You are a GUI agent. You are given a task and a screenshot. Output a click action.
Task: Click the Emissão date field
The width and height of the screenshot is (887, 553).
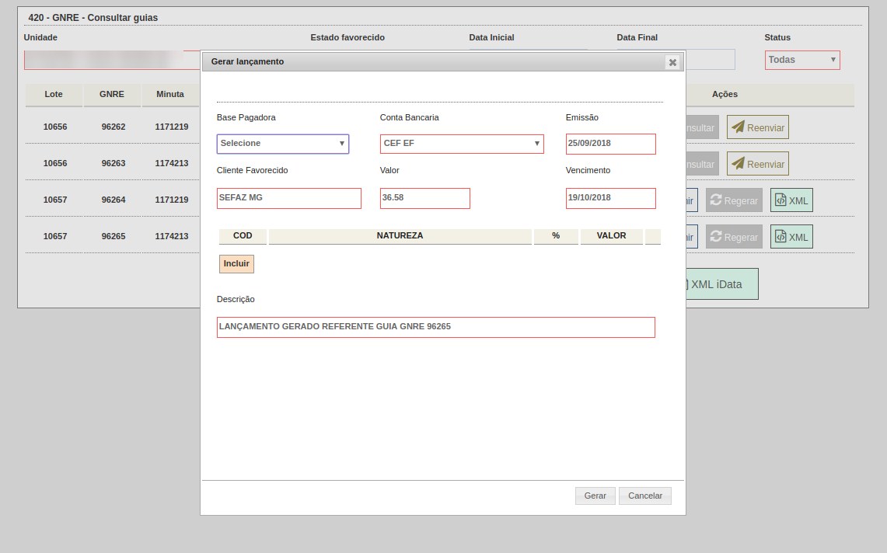611,144
